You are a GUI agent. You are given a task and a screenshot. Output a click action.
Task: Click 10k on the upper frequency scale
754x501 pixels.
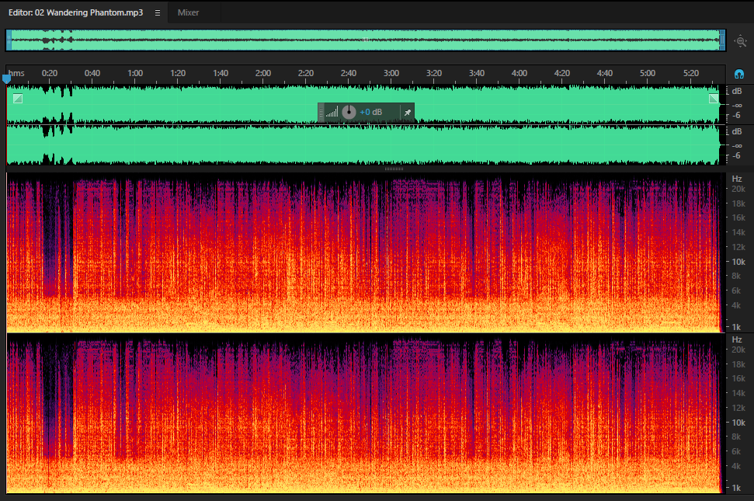pyautogui.click(x=738, y=262)
